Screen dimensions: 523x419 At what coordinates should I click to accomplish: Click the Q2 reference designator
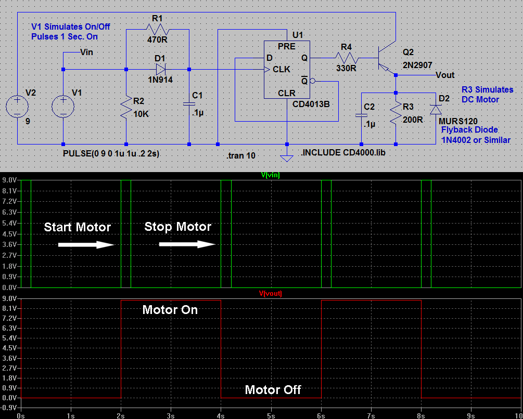pos(408,52)
